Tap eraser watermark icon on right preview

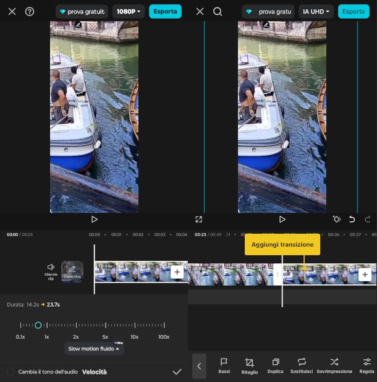click(x=266, y=25)
